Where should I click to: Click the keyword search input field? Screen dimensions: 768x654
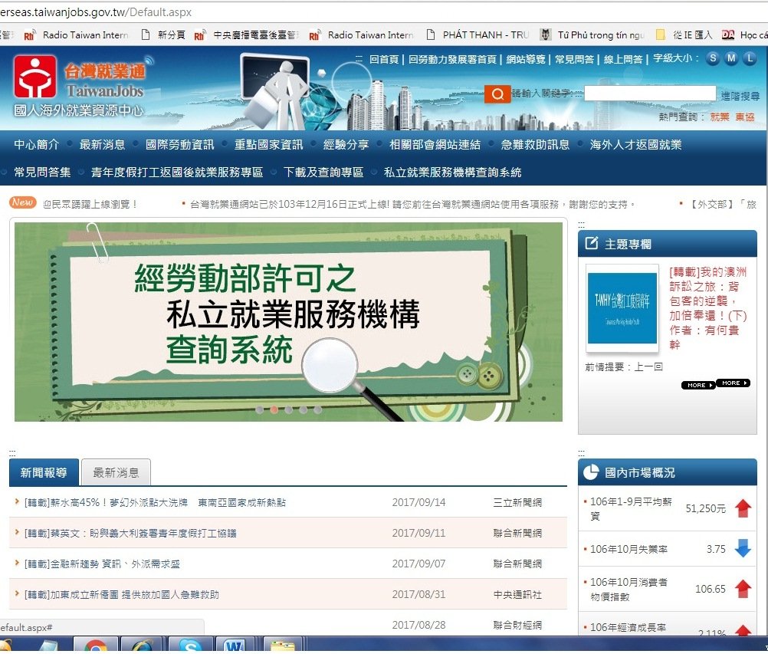point(650,93)
